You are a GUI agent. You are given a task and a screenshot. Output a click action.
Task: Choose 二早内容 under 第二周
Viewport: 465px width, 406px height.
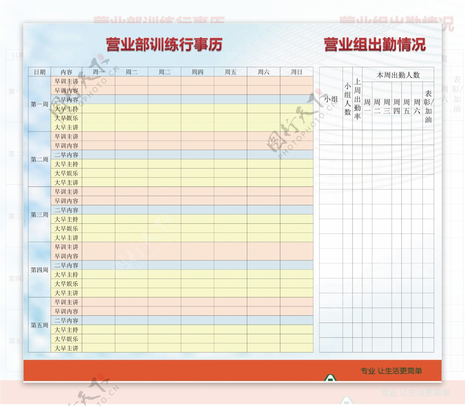coord(67,155)
